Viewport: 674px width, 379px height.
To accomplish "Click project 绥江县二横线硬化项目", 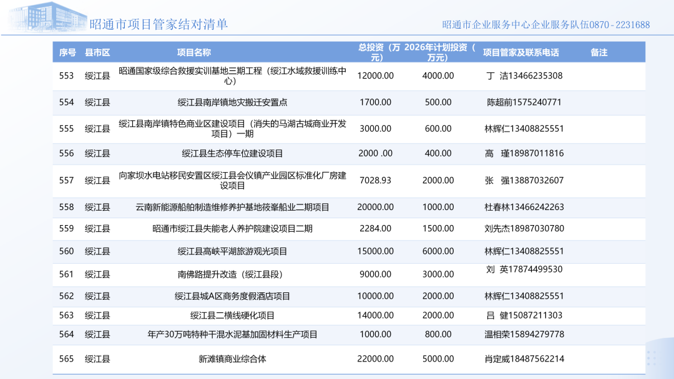I will point(233,315).
